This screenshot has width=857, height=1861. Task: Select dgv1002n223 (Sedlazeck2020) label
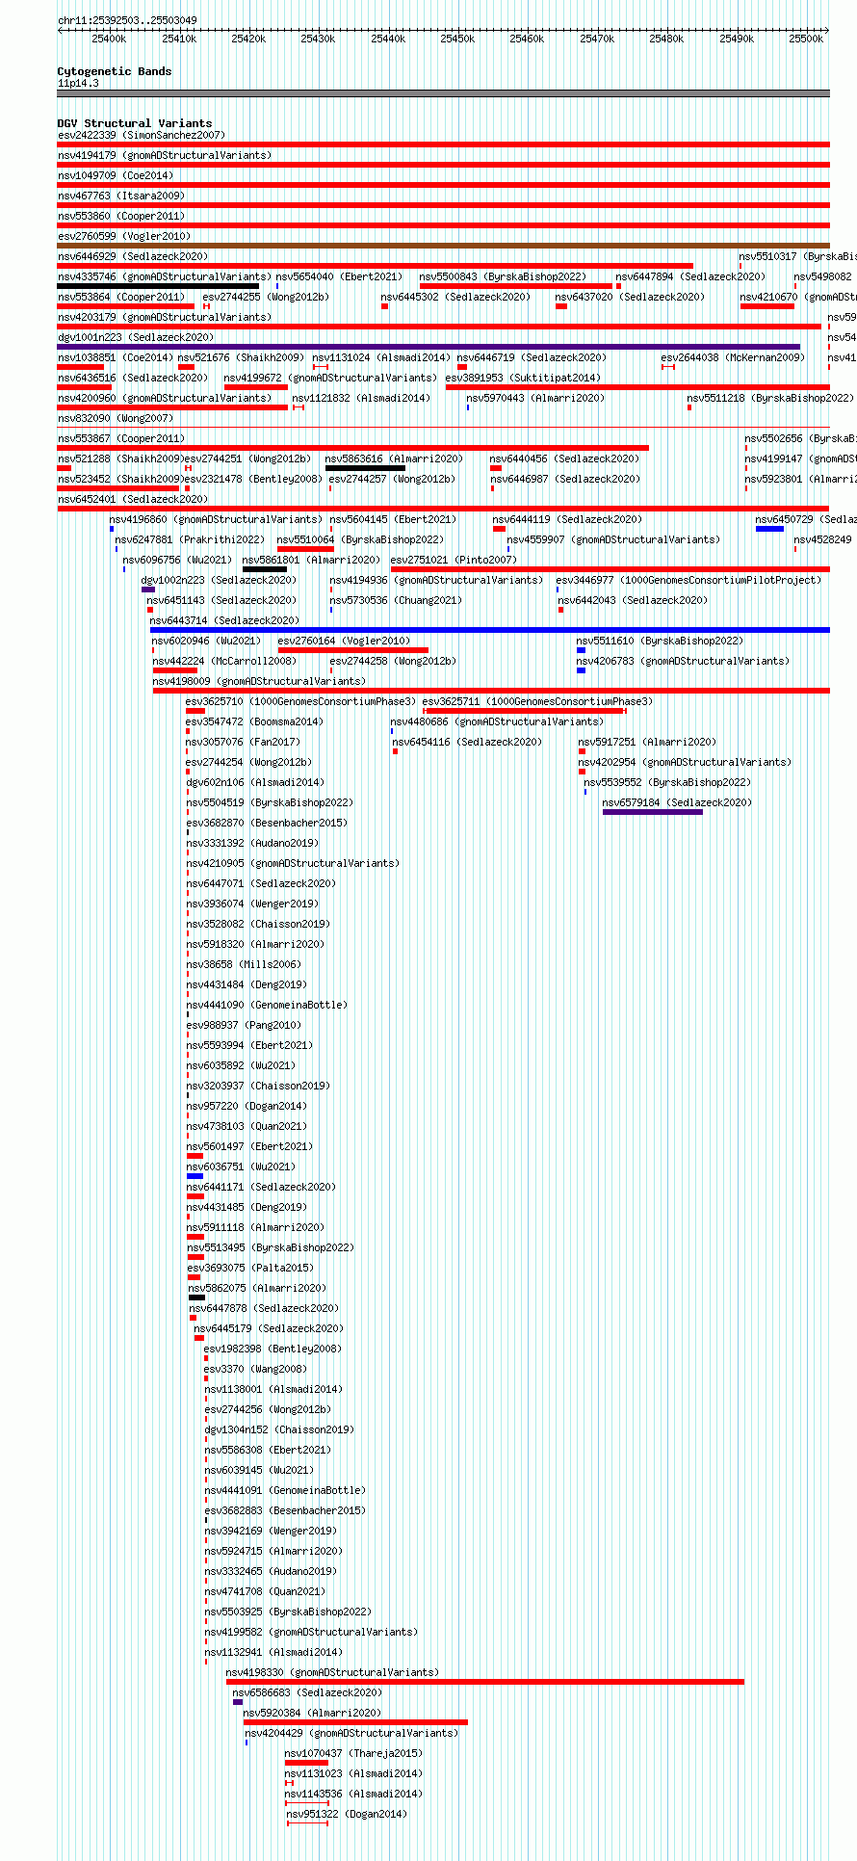219,580
